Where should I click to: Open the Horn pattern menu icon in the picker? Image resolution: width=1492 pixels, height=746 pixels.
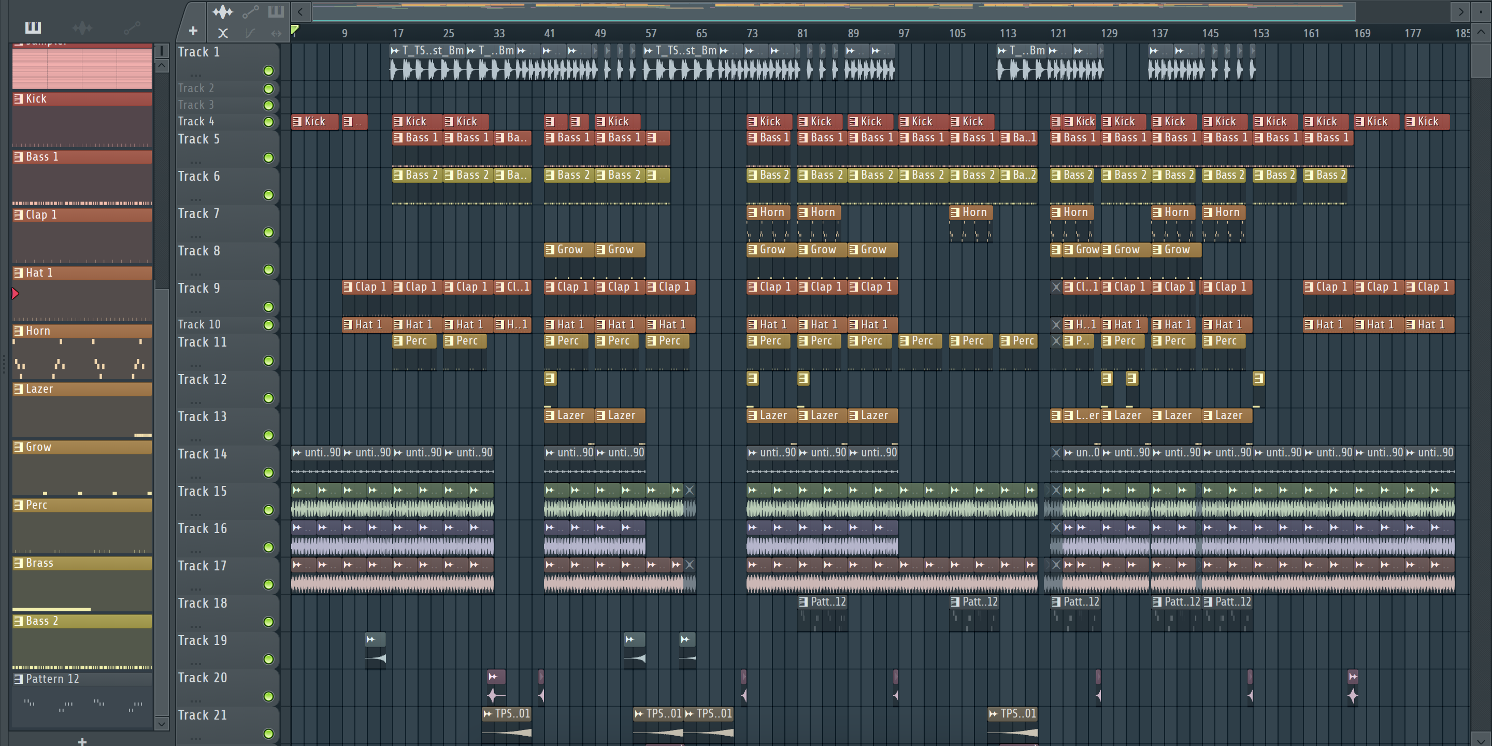click(x=19, y=331)
